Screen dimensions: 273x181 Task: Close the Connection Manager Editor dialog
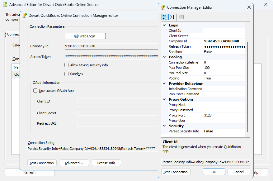coord(249,7)
